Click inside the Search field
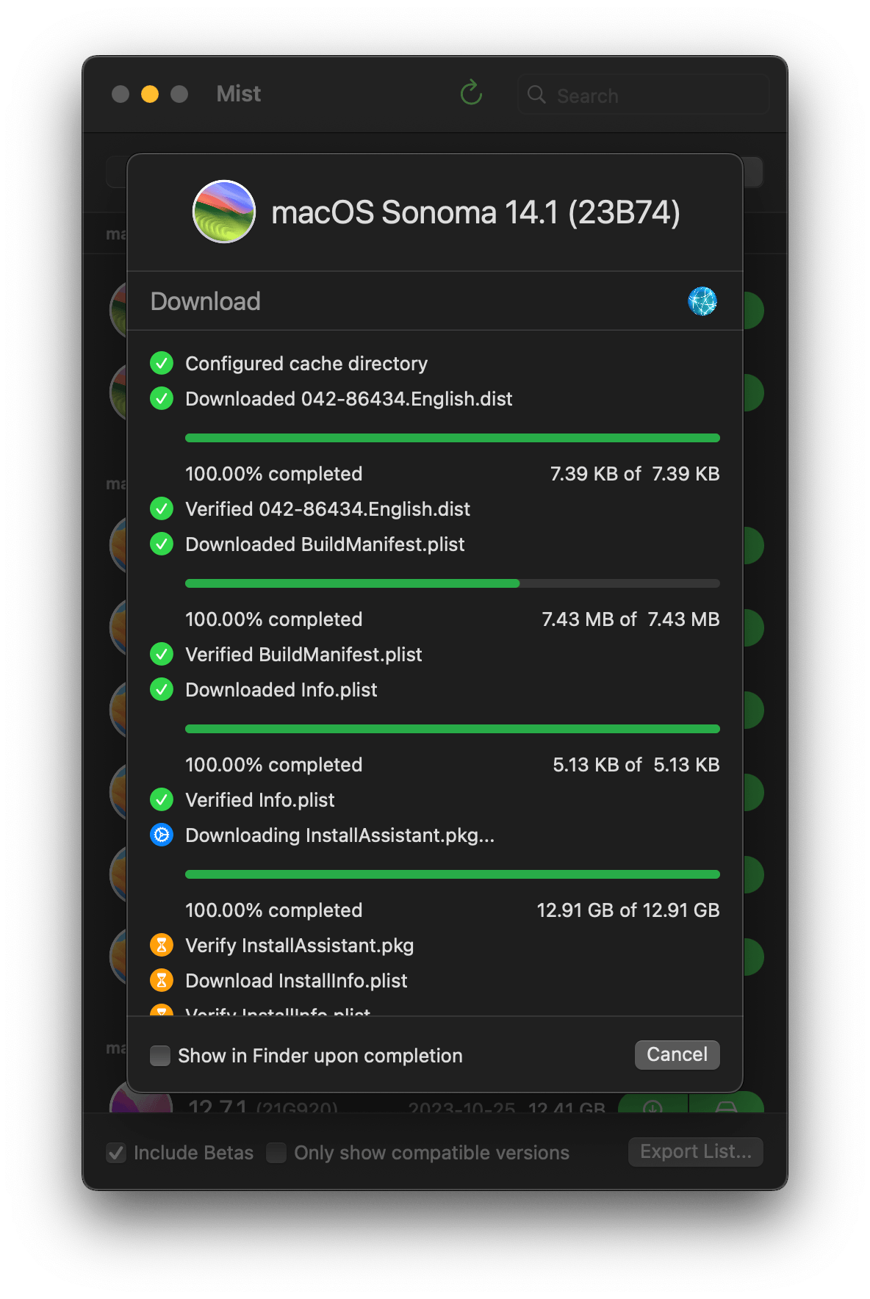 pos(643,95)
